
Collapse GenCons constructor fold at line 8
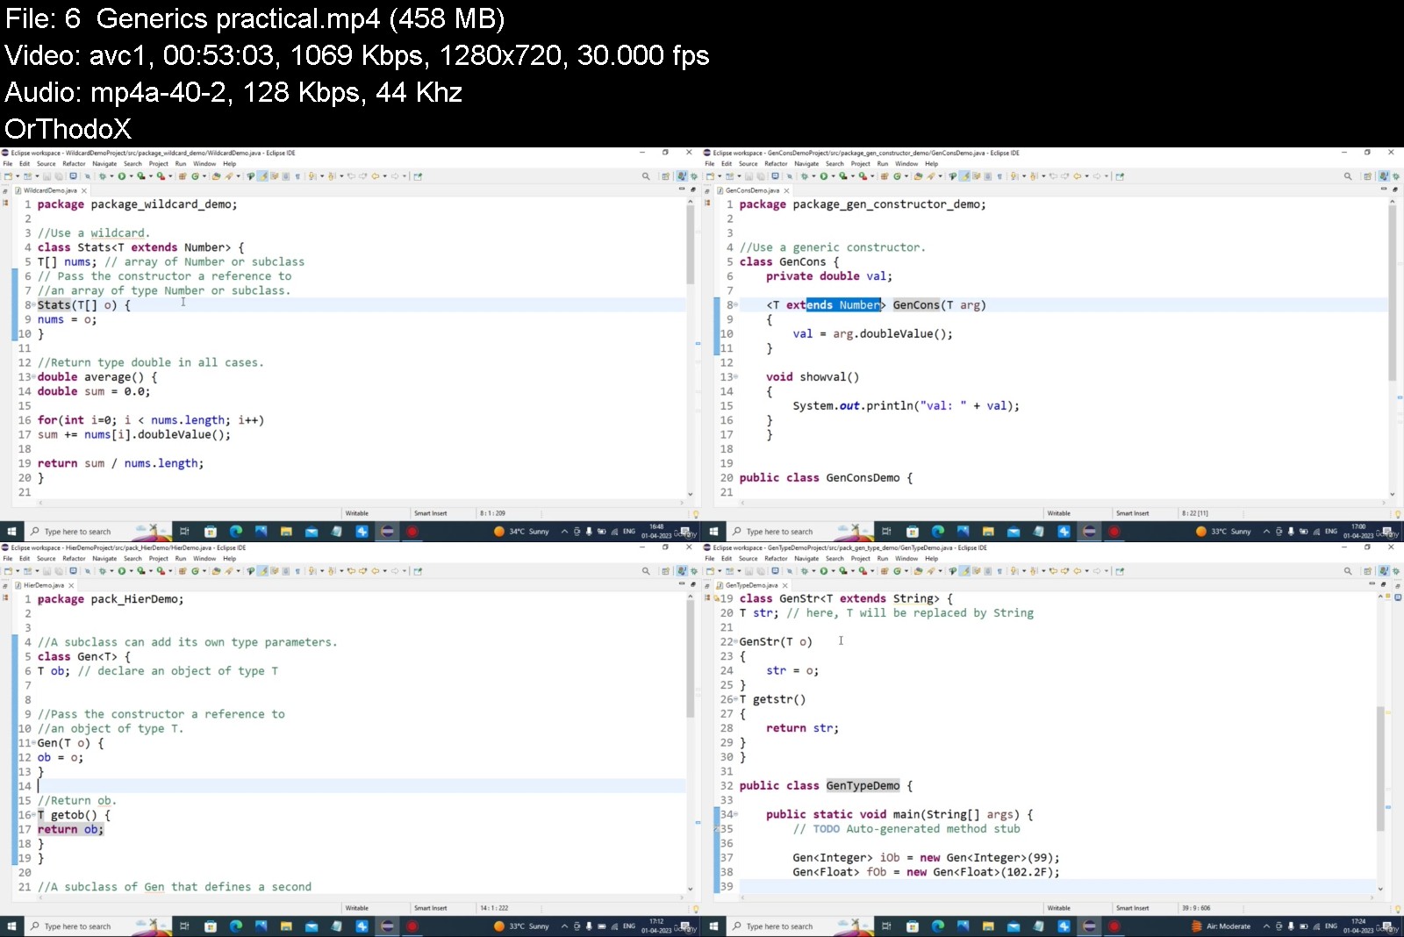[x=735, y=305]
